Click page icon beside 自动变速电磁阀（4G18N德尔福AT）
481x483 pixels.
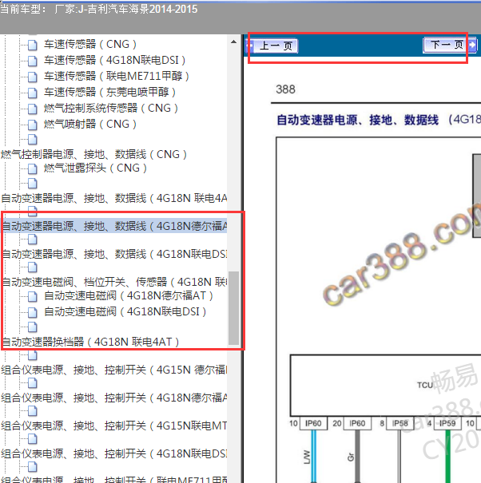pos(33,296)
